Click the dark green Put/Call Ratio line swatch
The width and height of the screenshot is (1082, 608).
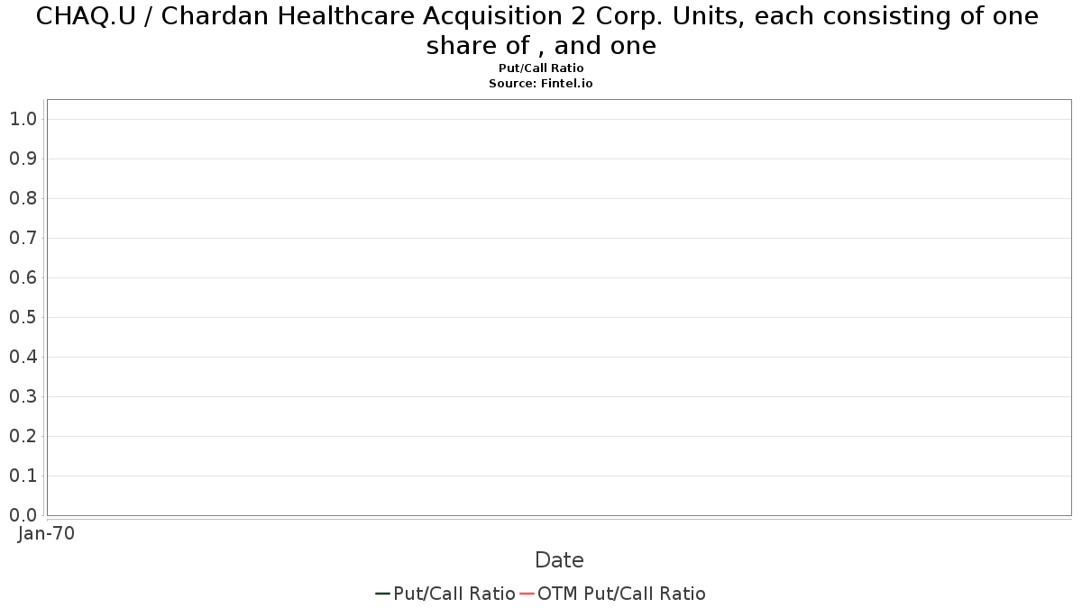[382, 594]
